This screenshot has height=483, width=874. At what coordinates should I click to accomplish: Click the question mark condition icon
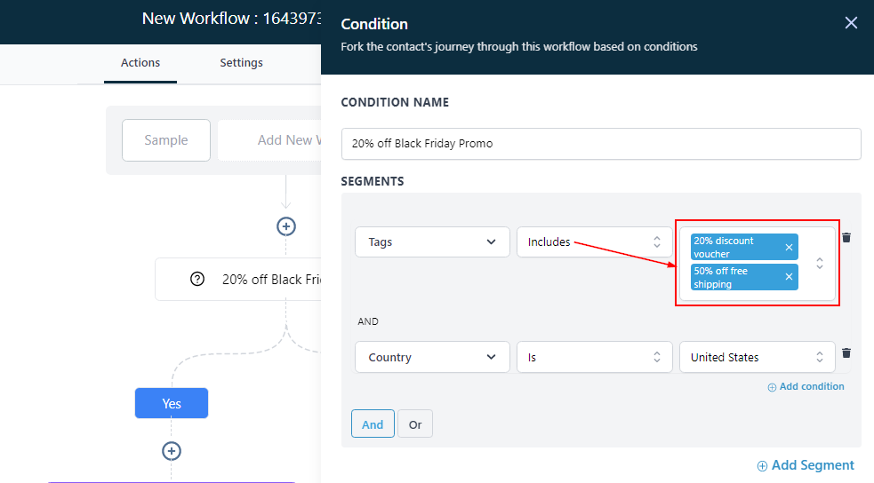pos(197,279)
